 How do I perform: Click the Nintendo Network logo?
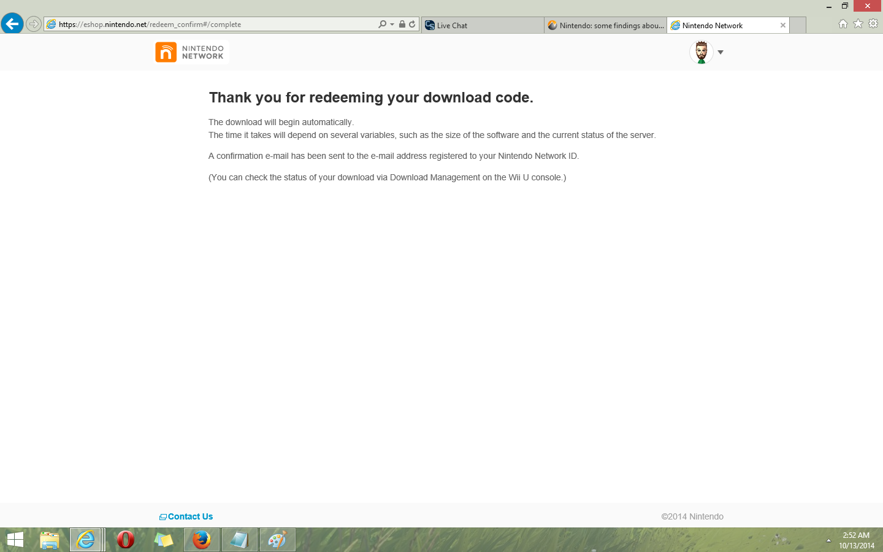tap(191, 52)
